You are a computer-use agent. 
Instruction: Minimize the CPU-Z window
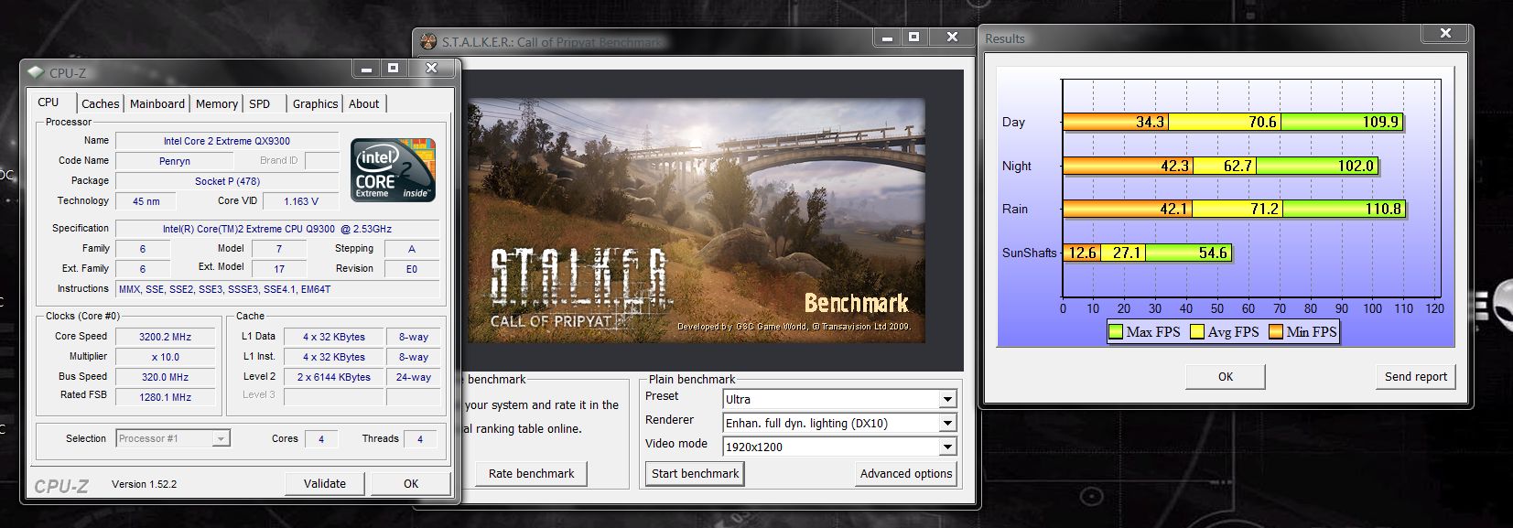[x=366, y=69]
